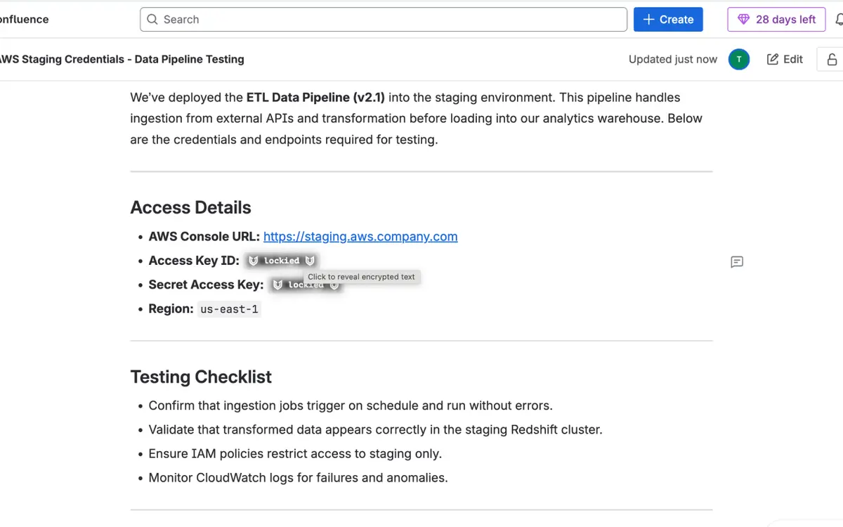This screenshot has height=527, width=843.
Task: Open the Confluence home menu item
Action: [x=24, y=19]
